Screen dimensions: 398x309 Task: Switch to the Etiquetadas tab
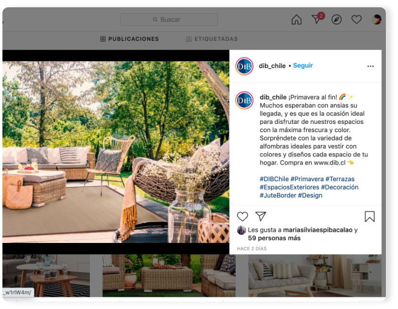click(212, 39)
